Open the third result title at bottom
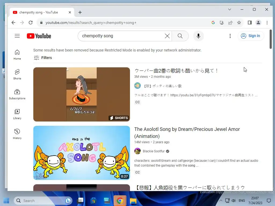 190,187
